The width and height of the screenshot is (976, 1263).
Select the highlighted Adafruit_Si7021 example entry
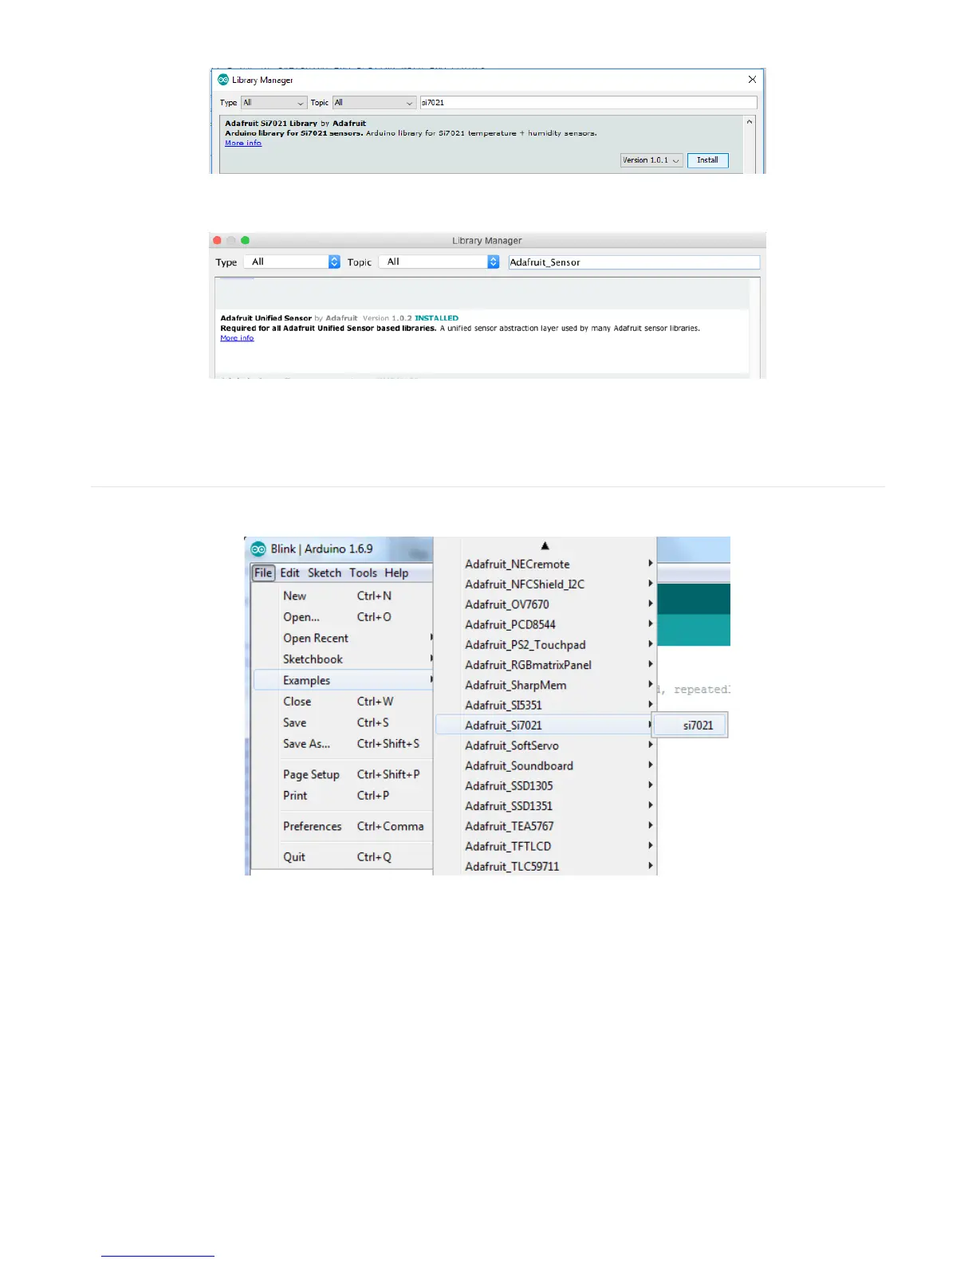[546, 725]
